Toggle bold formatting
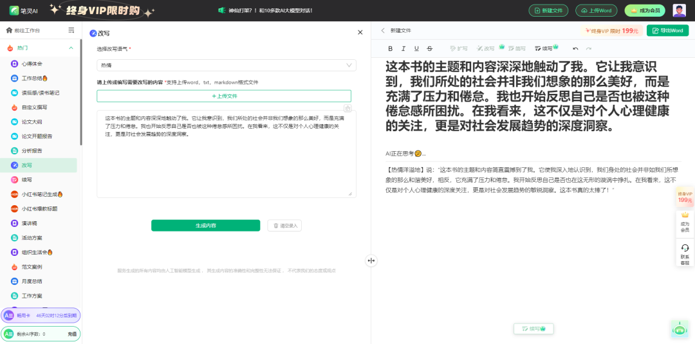Viewport: 695px width, 344px height. [x=390, y=48]
